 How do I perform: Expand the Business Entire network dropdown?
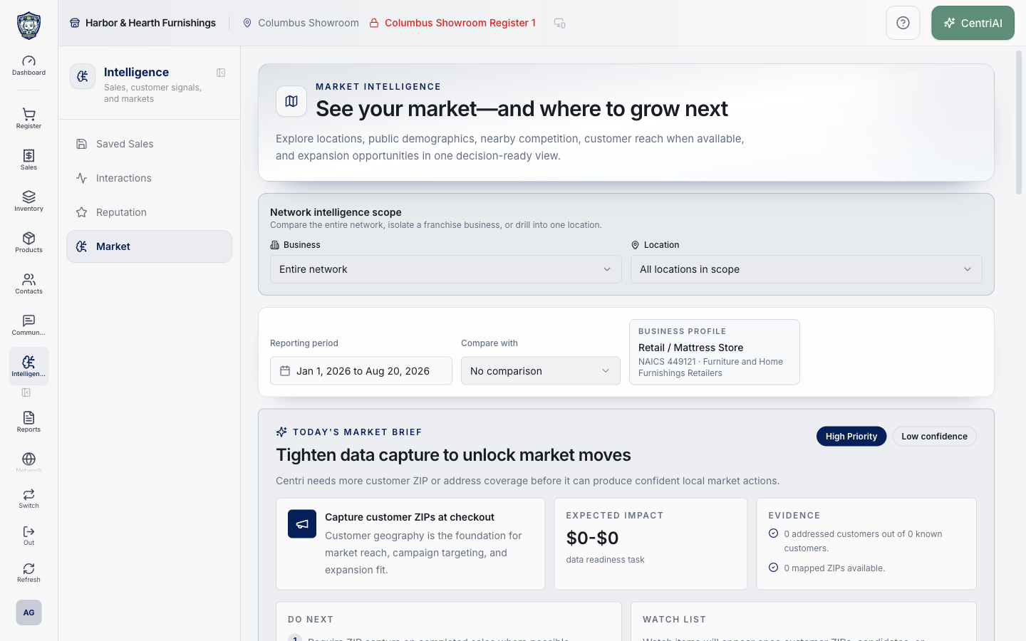[446, 269]
